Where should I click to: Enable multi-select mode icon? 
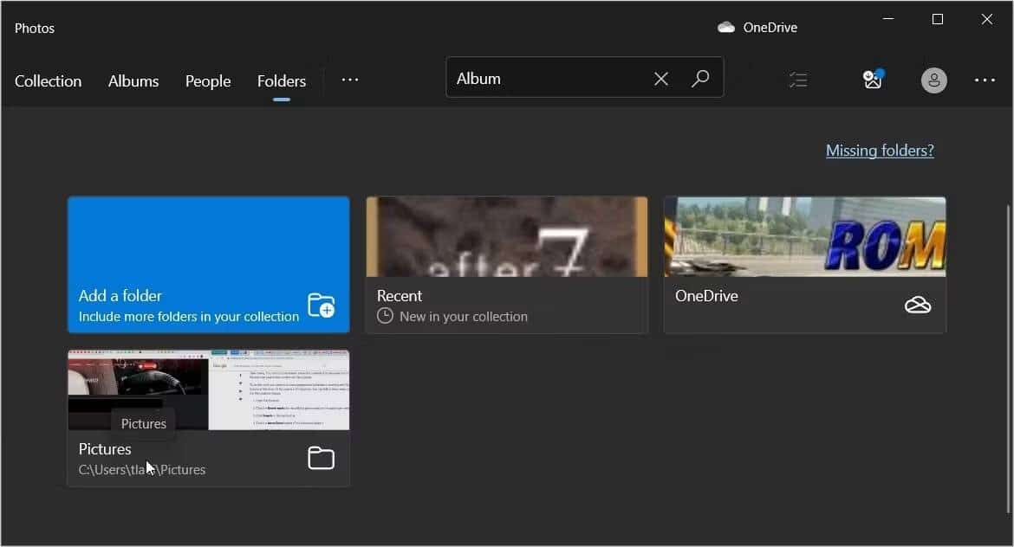click(x=798, y=79)
